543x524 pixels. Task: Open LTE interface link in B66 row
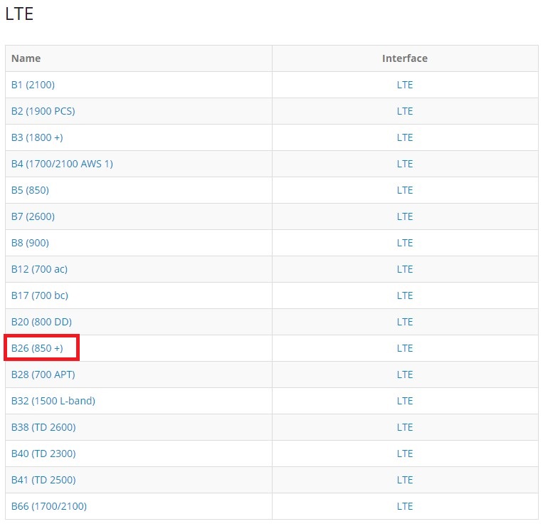tap(405, 506)
